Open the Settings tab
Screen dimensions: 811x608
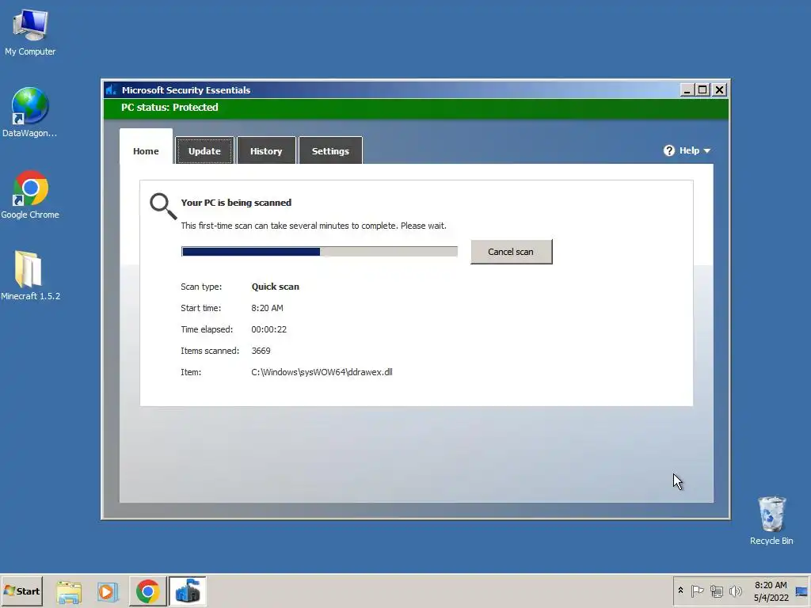330,151
